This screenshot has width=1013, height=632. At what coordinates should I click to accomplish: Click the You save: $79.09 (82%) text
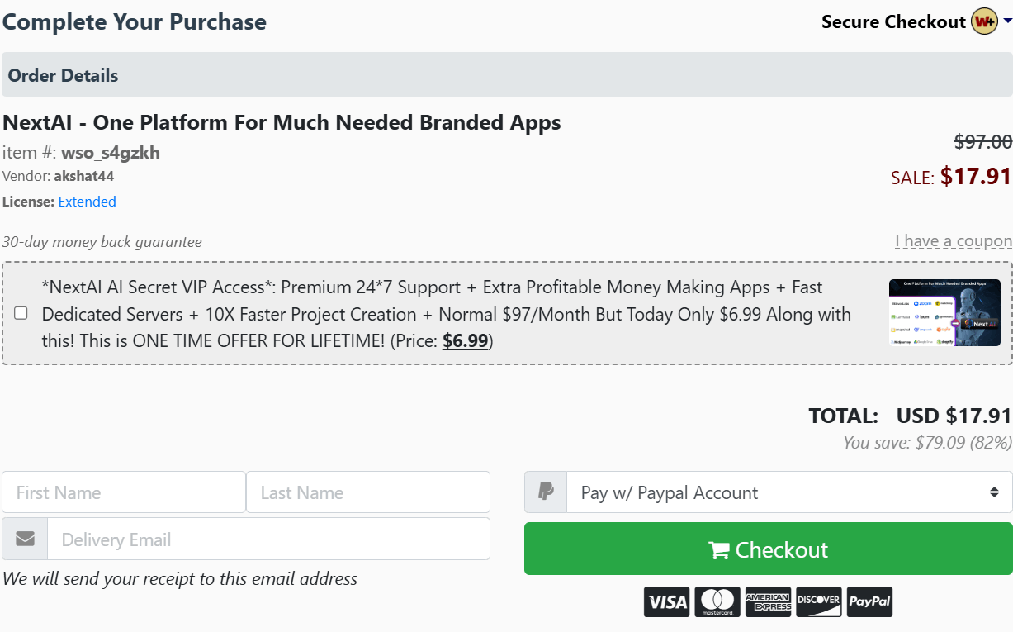[927, 443]
